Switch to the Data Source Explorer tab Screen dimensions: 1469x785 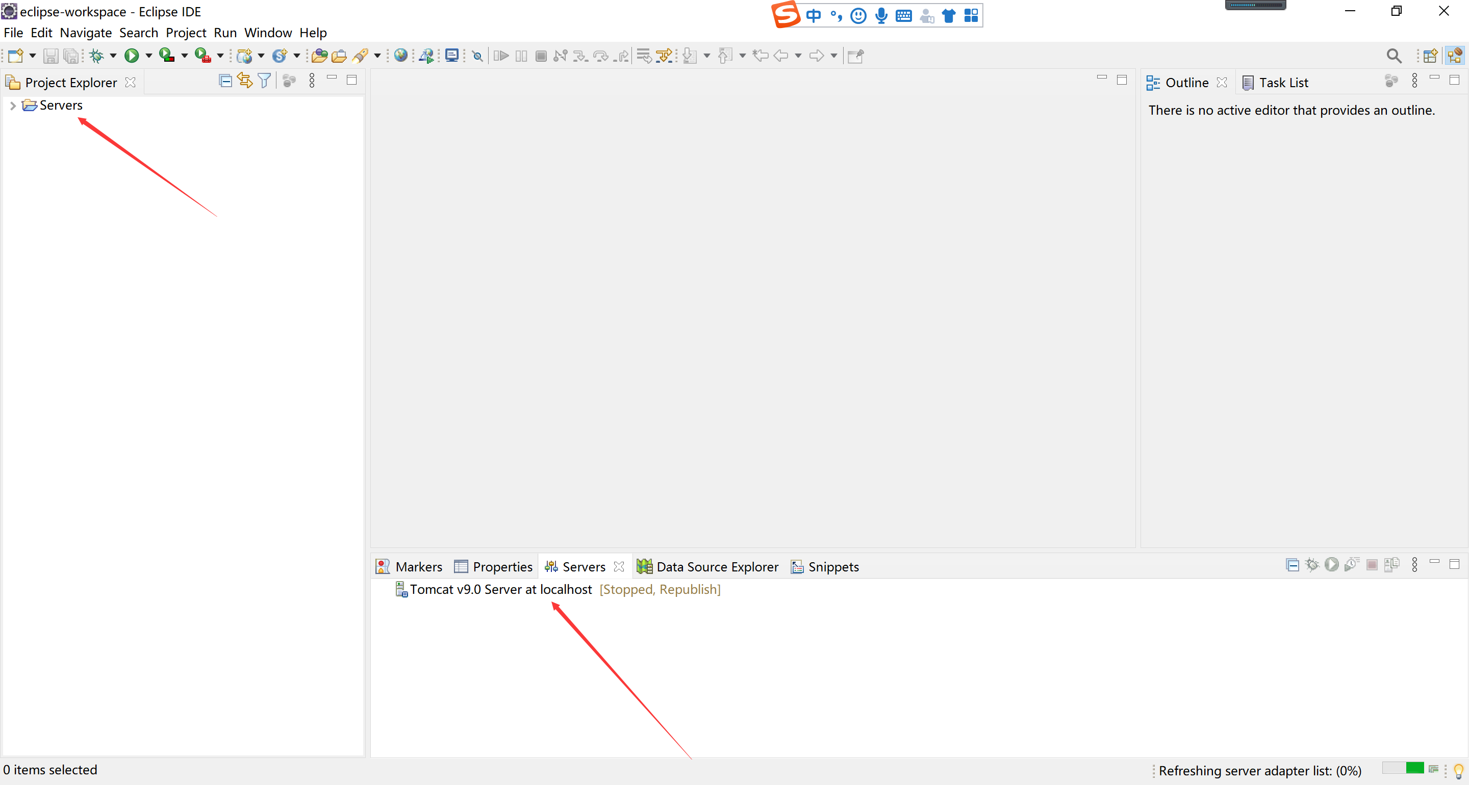click(717, 566)
